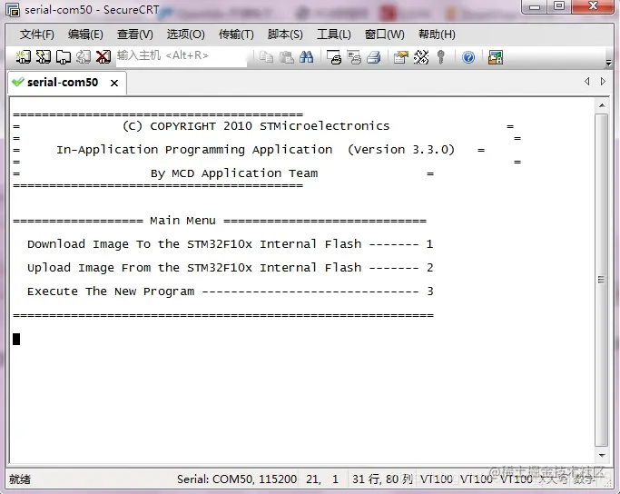Click the 输入主机 host input field
This screenshot has height=494, width=620.
point(182,57)
